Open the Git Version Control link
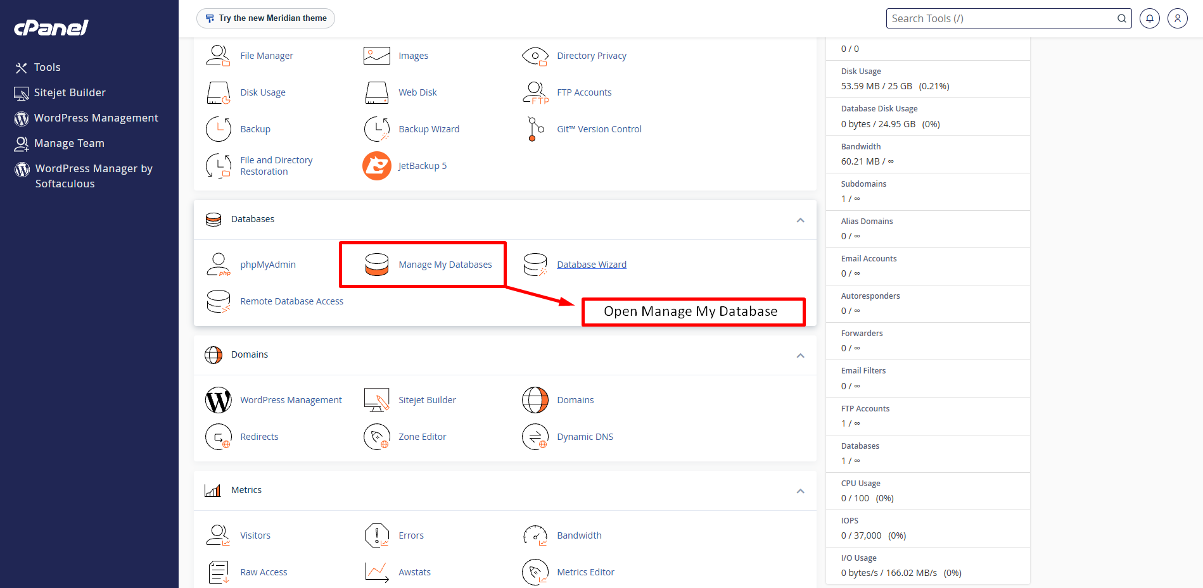Screen dimensions: 1203x588 pos(599,129)
